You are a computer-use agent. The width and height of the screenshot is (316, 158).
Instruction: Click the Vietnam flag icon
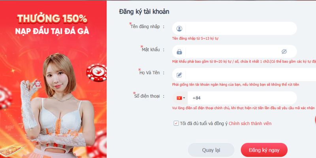tap(179, 98)
